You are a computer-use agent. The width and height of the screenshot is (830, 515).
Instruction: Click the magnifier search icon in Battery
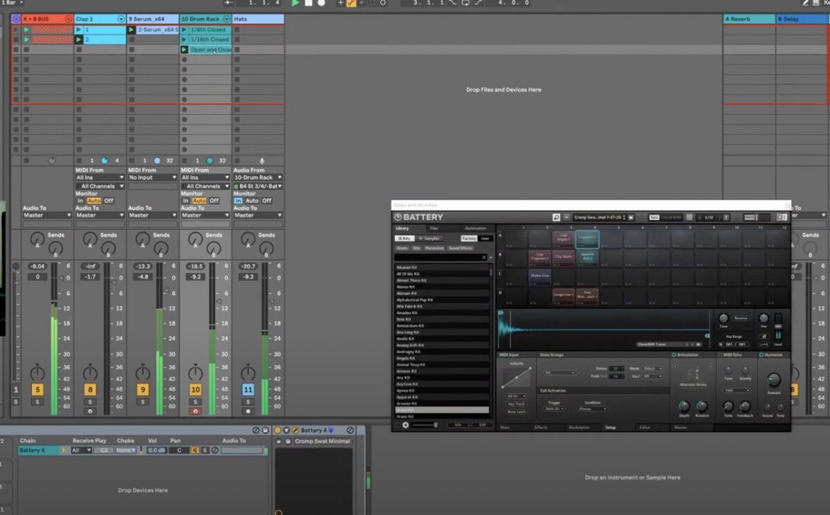tap(556, 217)
